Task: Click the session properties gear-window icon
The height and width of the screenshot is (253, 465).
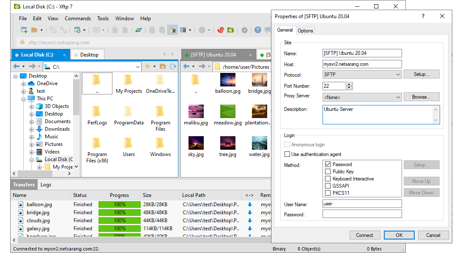Action: (x=77, y=30)
